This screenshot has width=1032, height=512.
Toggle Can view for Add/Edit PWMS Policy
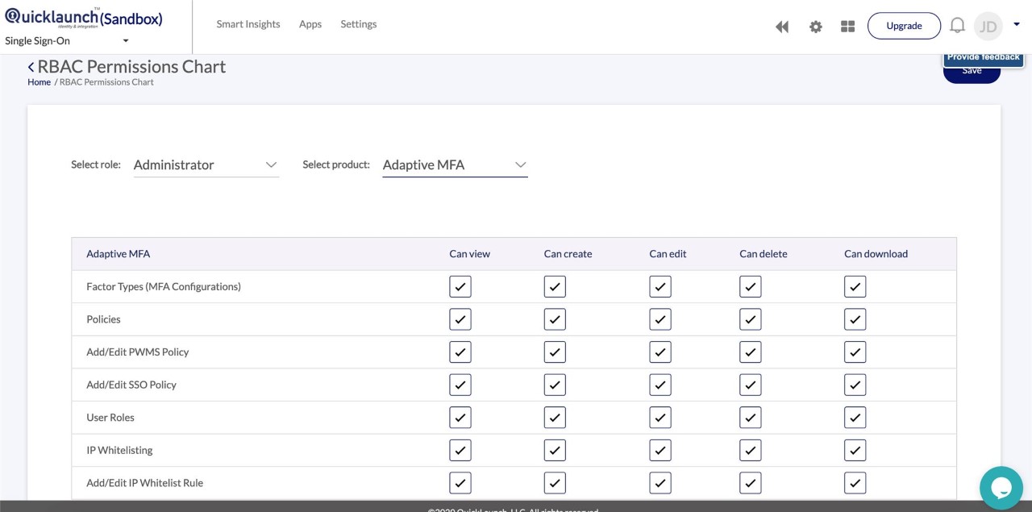point(460,352)
